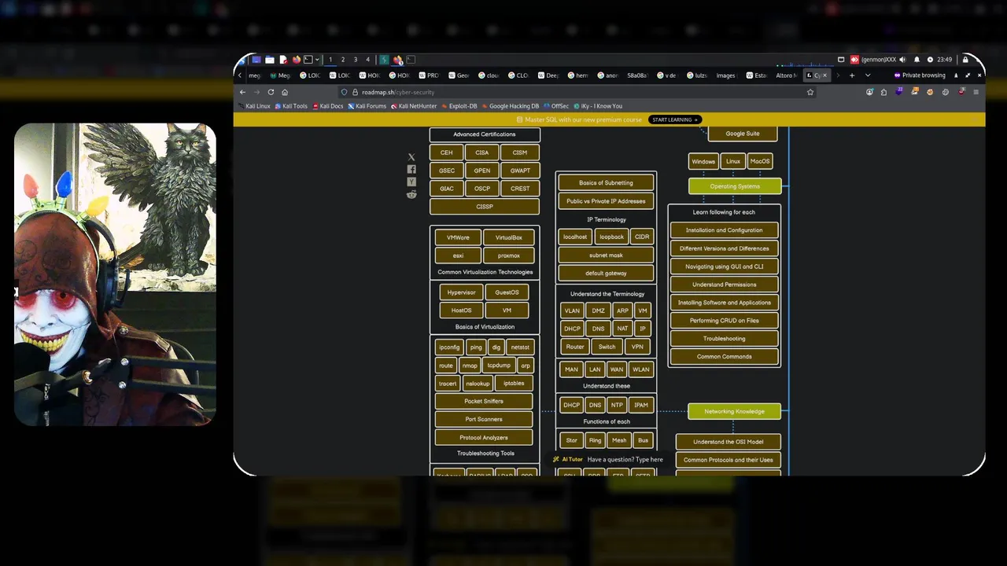Open Google Hacking DB bookmark

click(x=510, y=106)
